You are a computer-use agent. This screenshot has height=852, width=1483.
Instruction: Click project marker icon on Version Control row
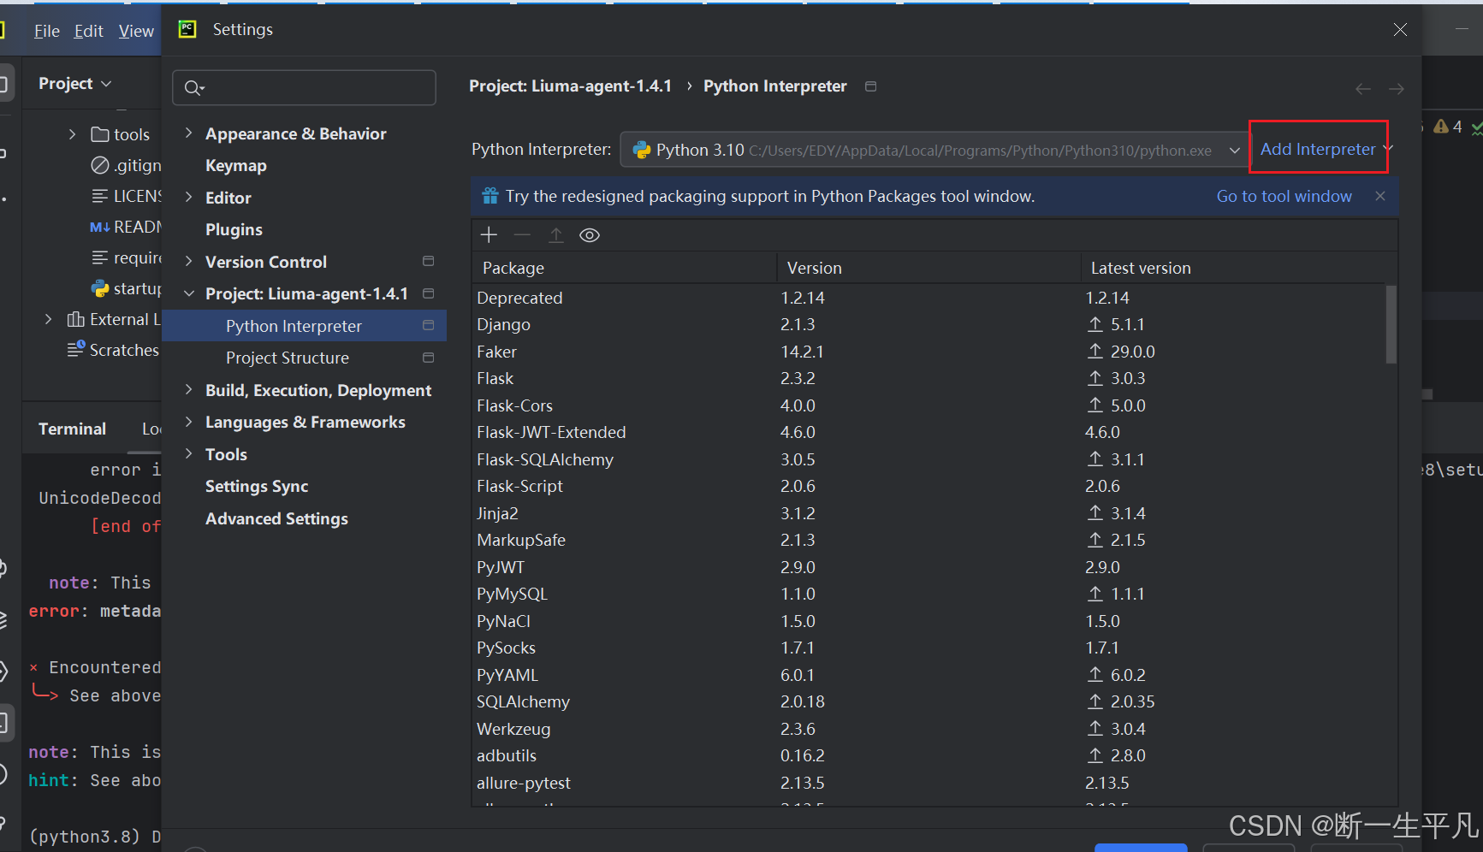pos(429,261)
